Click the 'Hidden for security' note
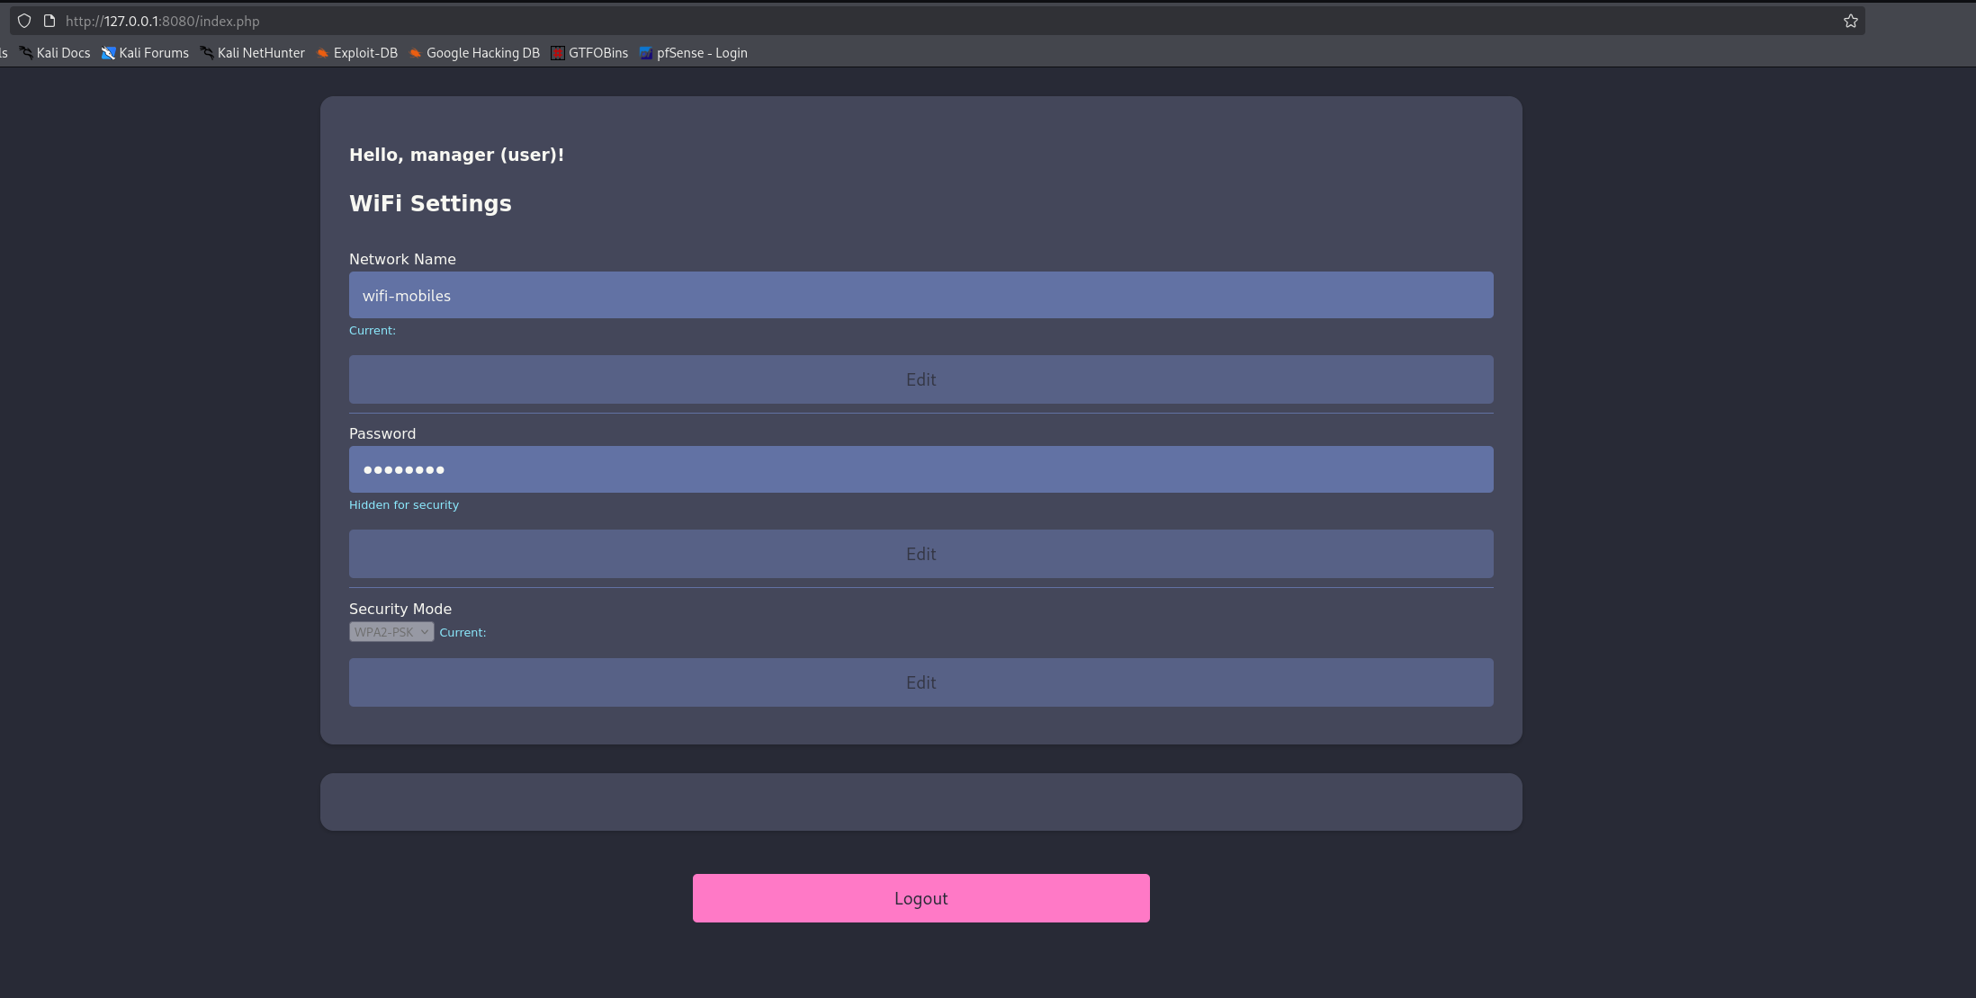Screen dimensions: 1976x998 pyautogui.click(x=404, y=505)
